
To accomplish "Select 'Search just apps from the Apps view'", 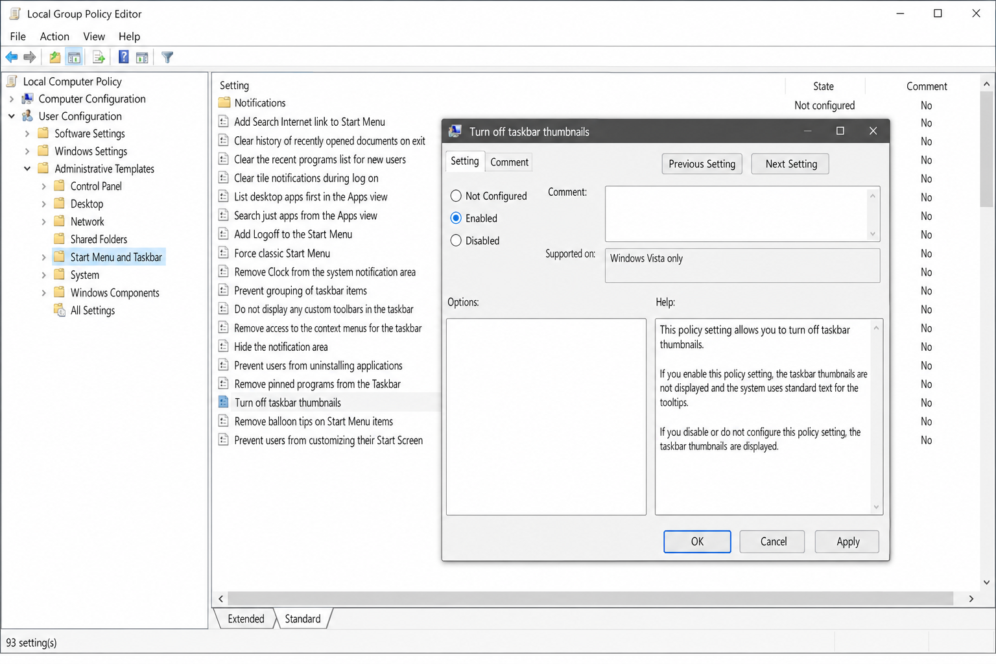I will (305, 215).
